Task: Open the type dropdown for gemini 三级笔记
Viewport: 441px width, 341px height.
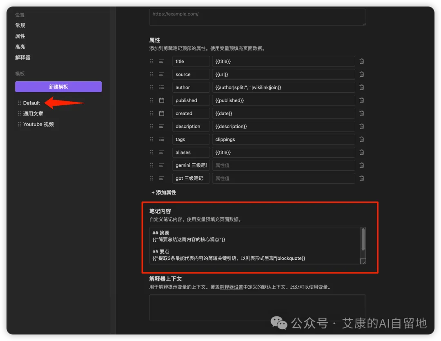Action: click(162, 165)
